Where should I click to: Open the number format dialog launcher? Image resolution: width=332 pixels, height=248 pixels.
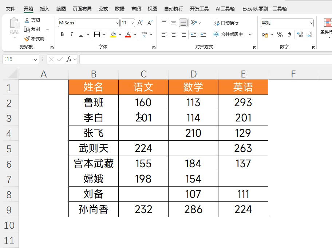(x=313, y=48)
